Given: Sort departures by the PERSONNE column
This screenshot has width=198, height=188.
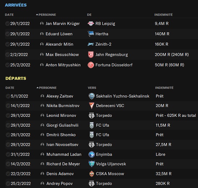Looking at the screenshot, I should pos(48,88).
